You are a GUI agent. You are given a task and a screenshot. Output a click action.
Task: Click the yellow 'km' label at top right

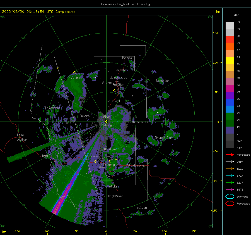(x=218, y=12)
